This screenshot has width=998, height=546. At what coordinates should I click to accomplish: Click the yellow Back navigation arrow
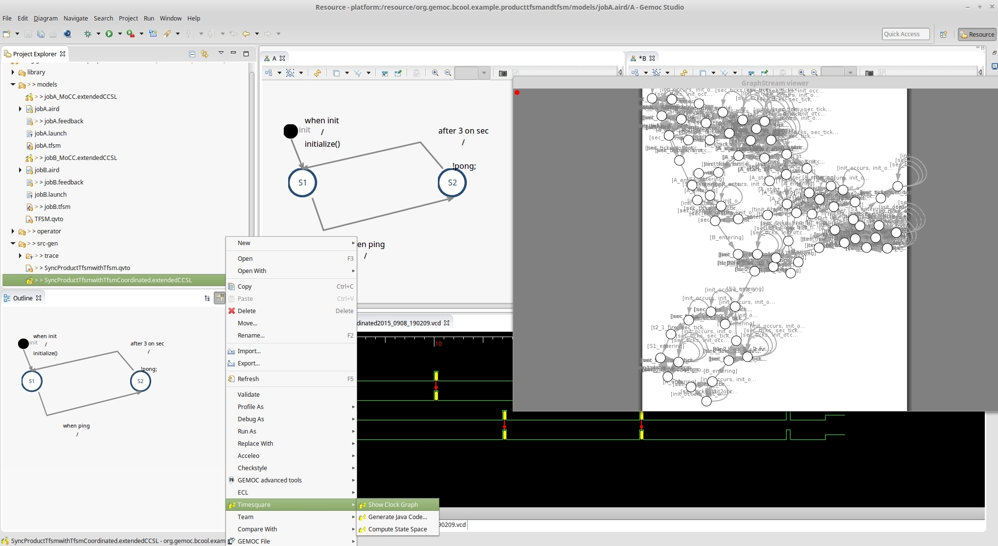tap(246, 34)
